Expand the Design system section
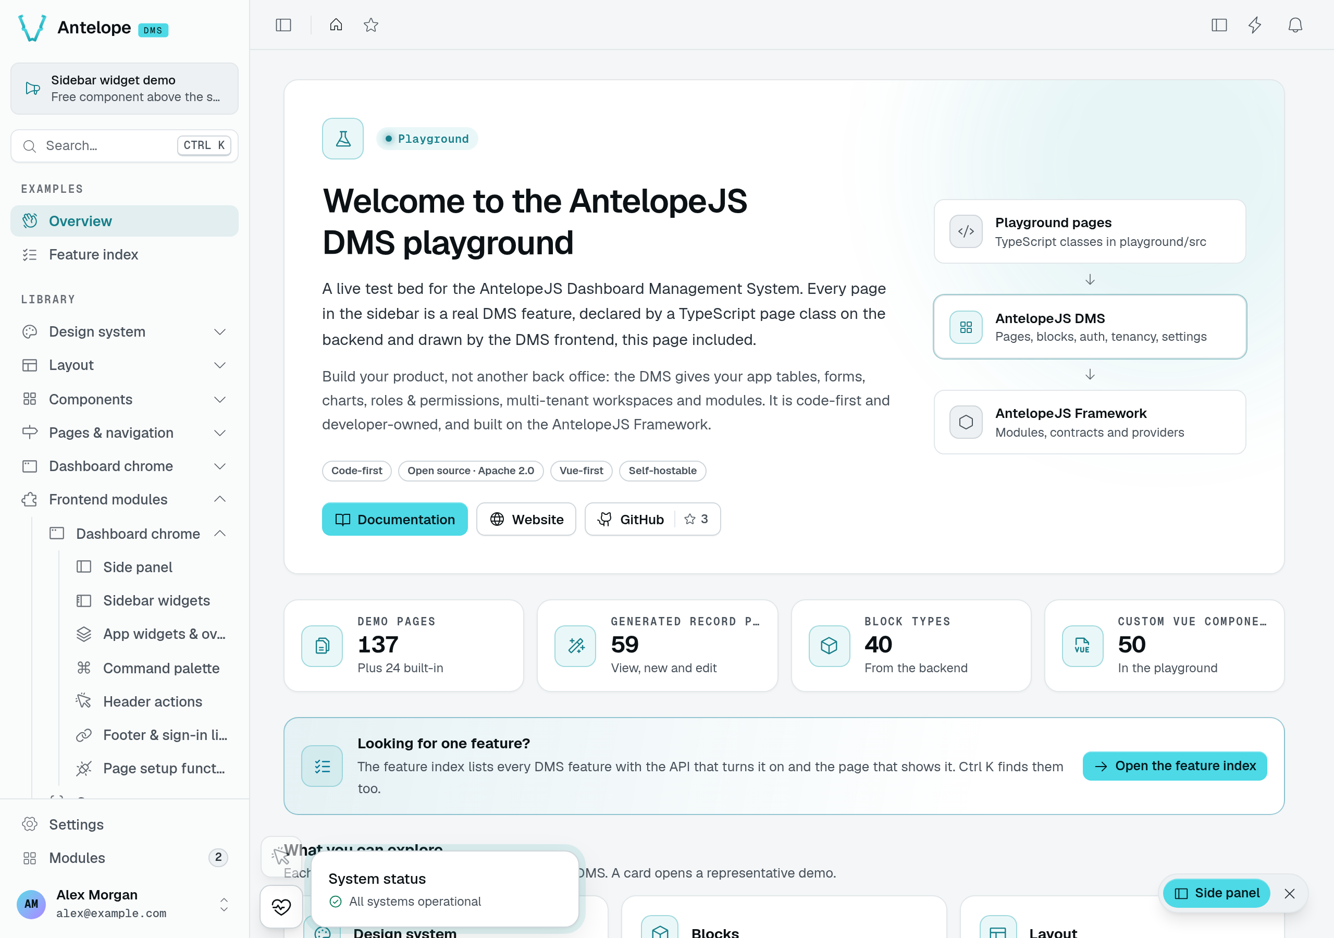This screenshot has width=1334, height=938. click(x=125, y=332)
